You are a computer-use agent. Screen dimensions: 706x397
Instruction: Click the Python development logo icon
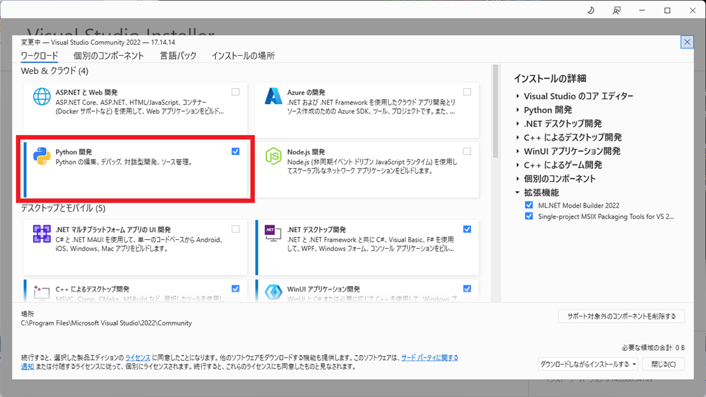(x=41, y=156)
